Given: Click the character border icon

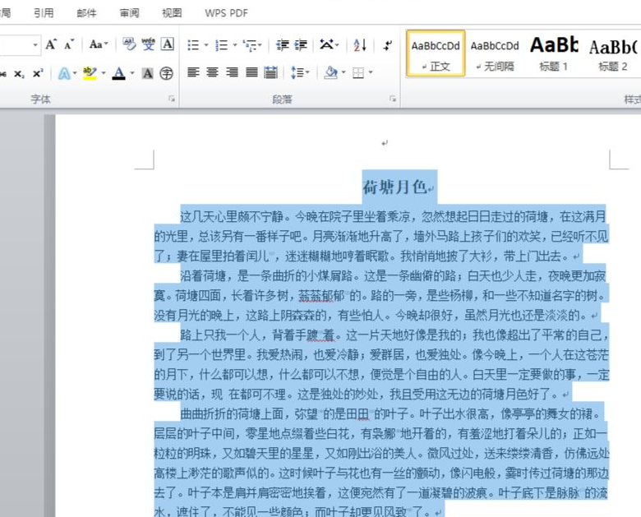Looking at the screenshot, I should [167, 44].
